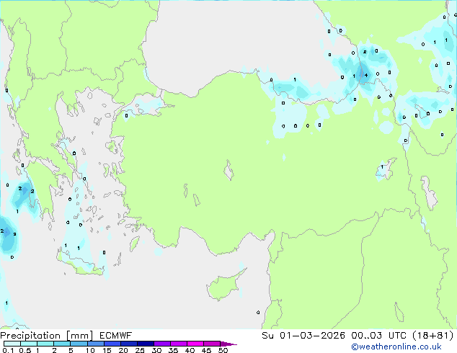Image resolution: width=457 pixels, height=353 pixels.
Task: Click the 'ECMWF' model label
Action: point(116,336)
